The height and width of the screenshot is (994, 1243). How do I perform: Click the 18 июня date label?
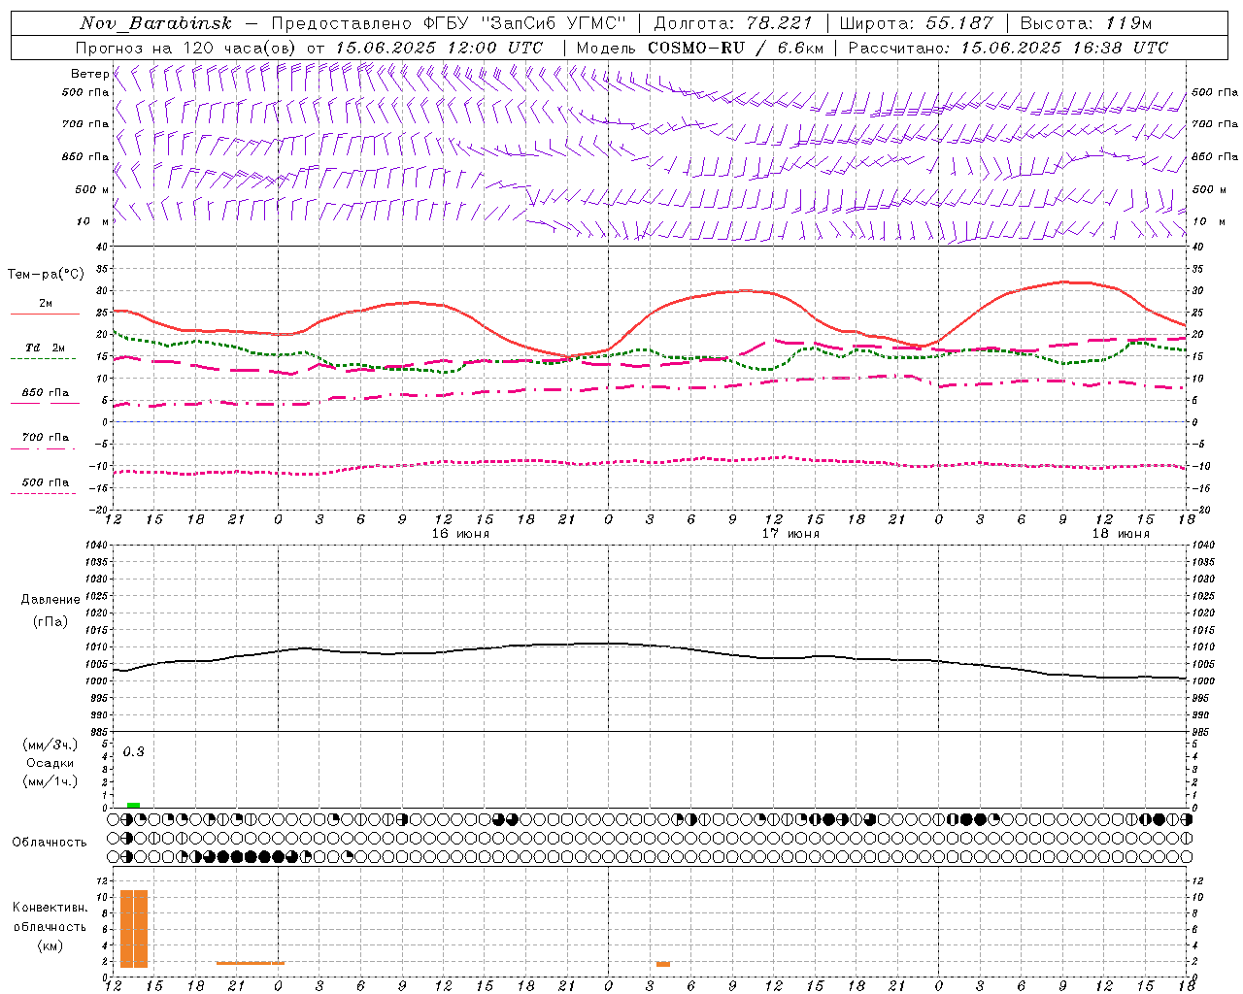pos(1121,534)
